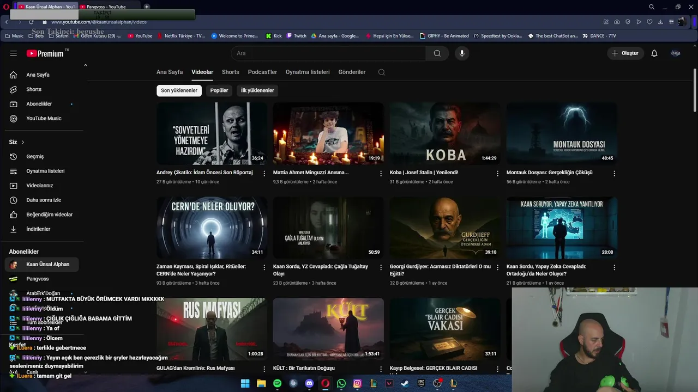Open the CERN'de Neler Oluyor thumbnail
Image resolution: width=698 pixels, height=392 pixels.
click(212, 228)
